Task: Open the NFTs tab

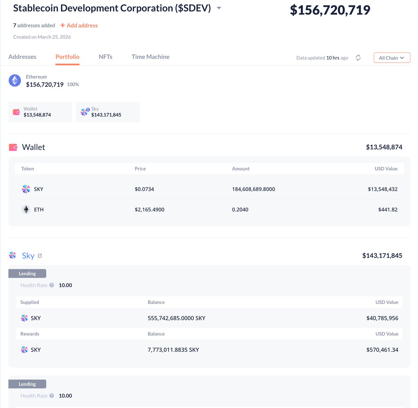Action: (x=106, y=57)
